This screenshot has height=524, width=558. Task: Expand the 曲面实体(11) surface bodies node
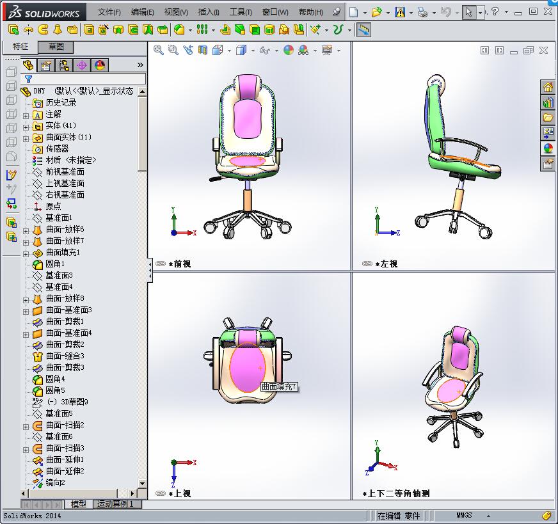point(26,139)
